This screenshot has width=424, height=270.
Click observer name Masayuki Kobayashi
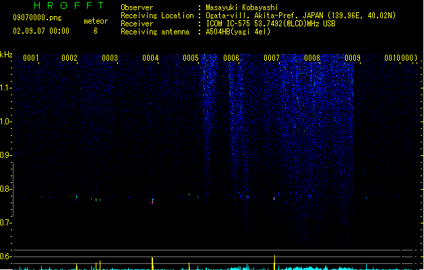[242, 7]
